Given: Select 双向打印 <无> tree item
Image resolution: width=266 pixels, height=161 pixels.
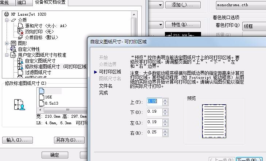Looking at the screenshot, I should tap(39, 32).
